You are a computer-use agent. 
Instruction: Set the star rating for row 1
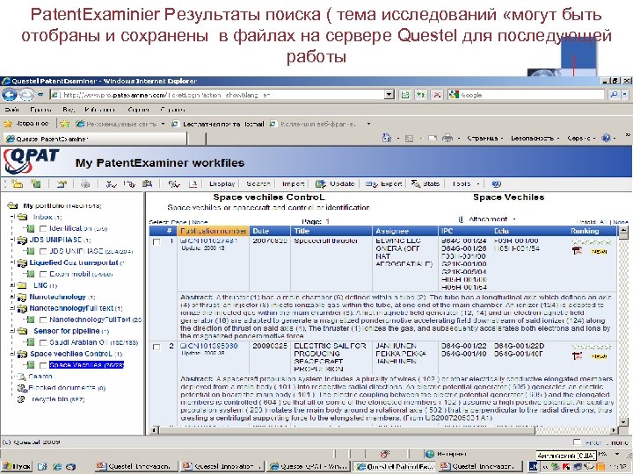pos(592,242)
